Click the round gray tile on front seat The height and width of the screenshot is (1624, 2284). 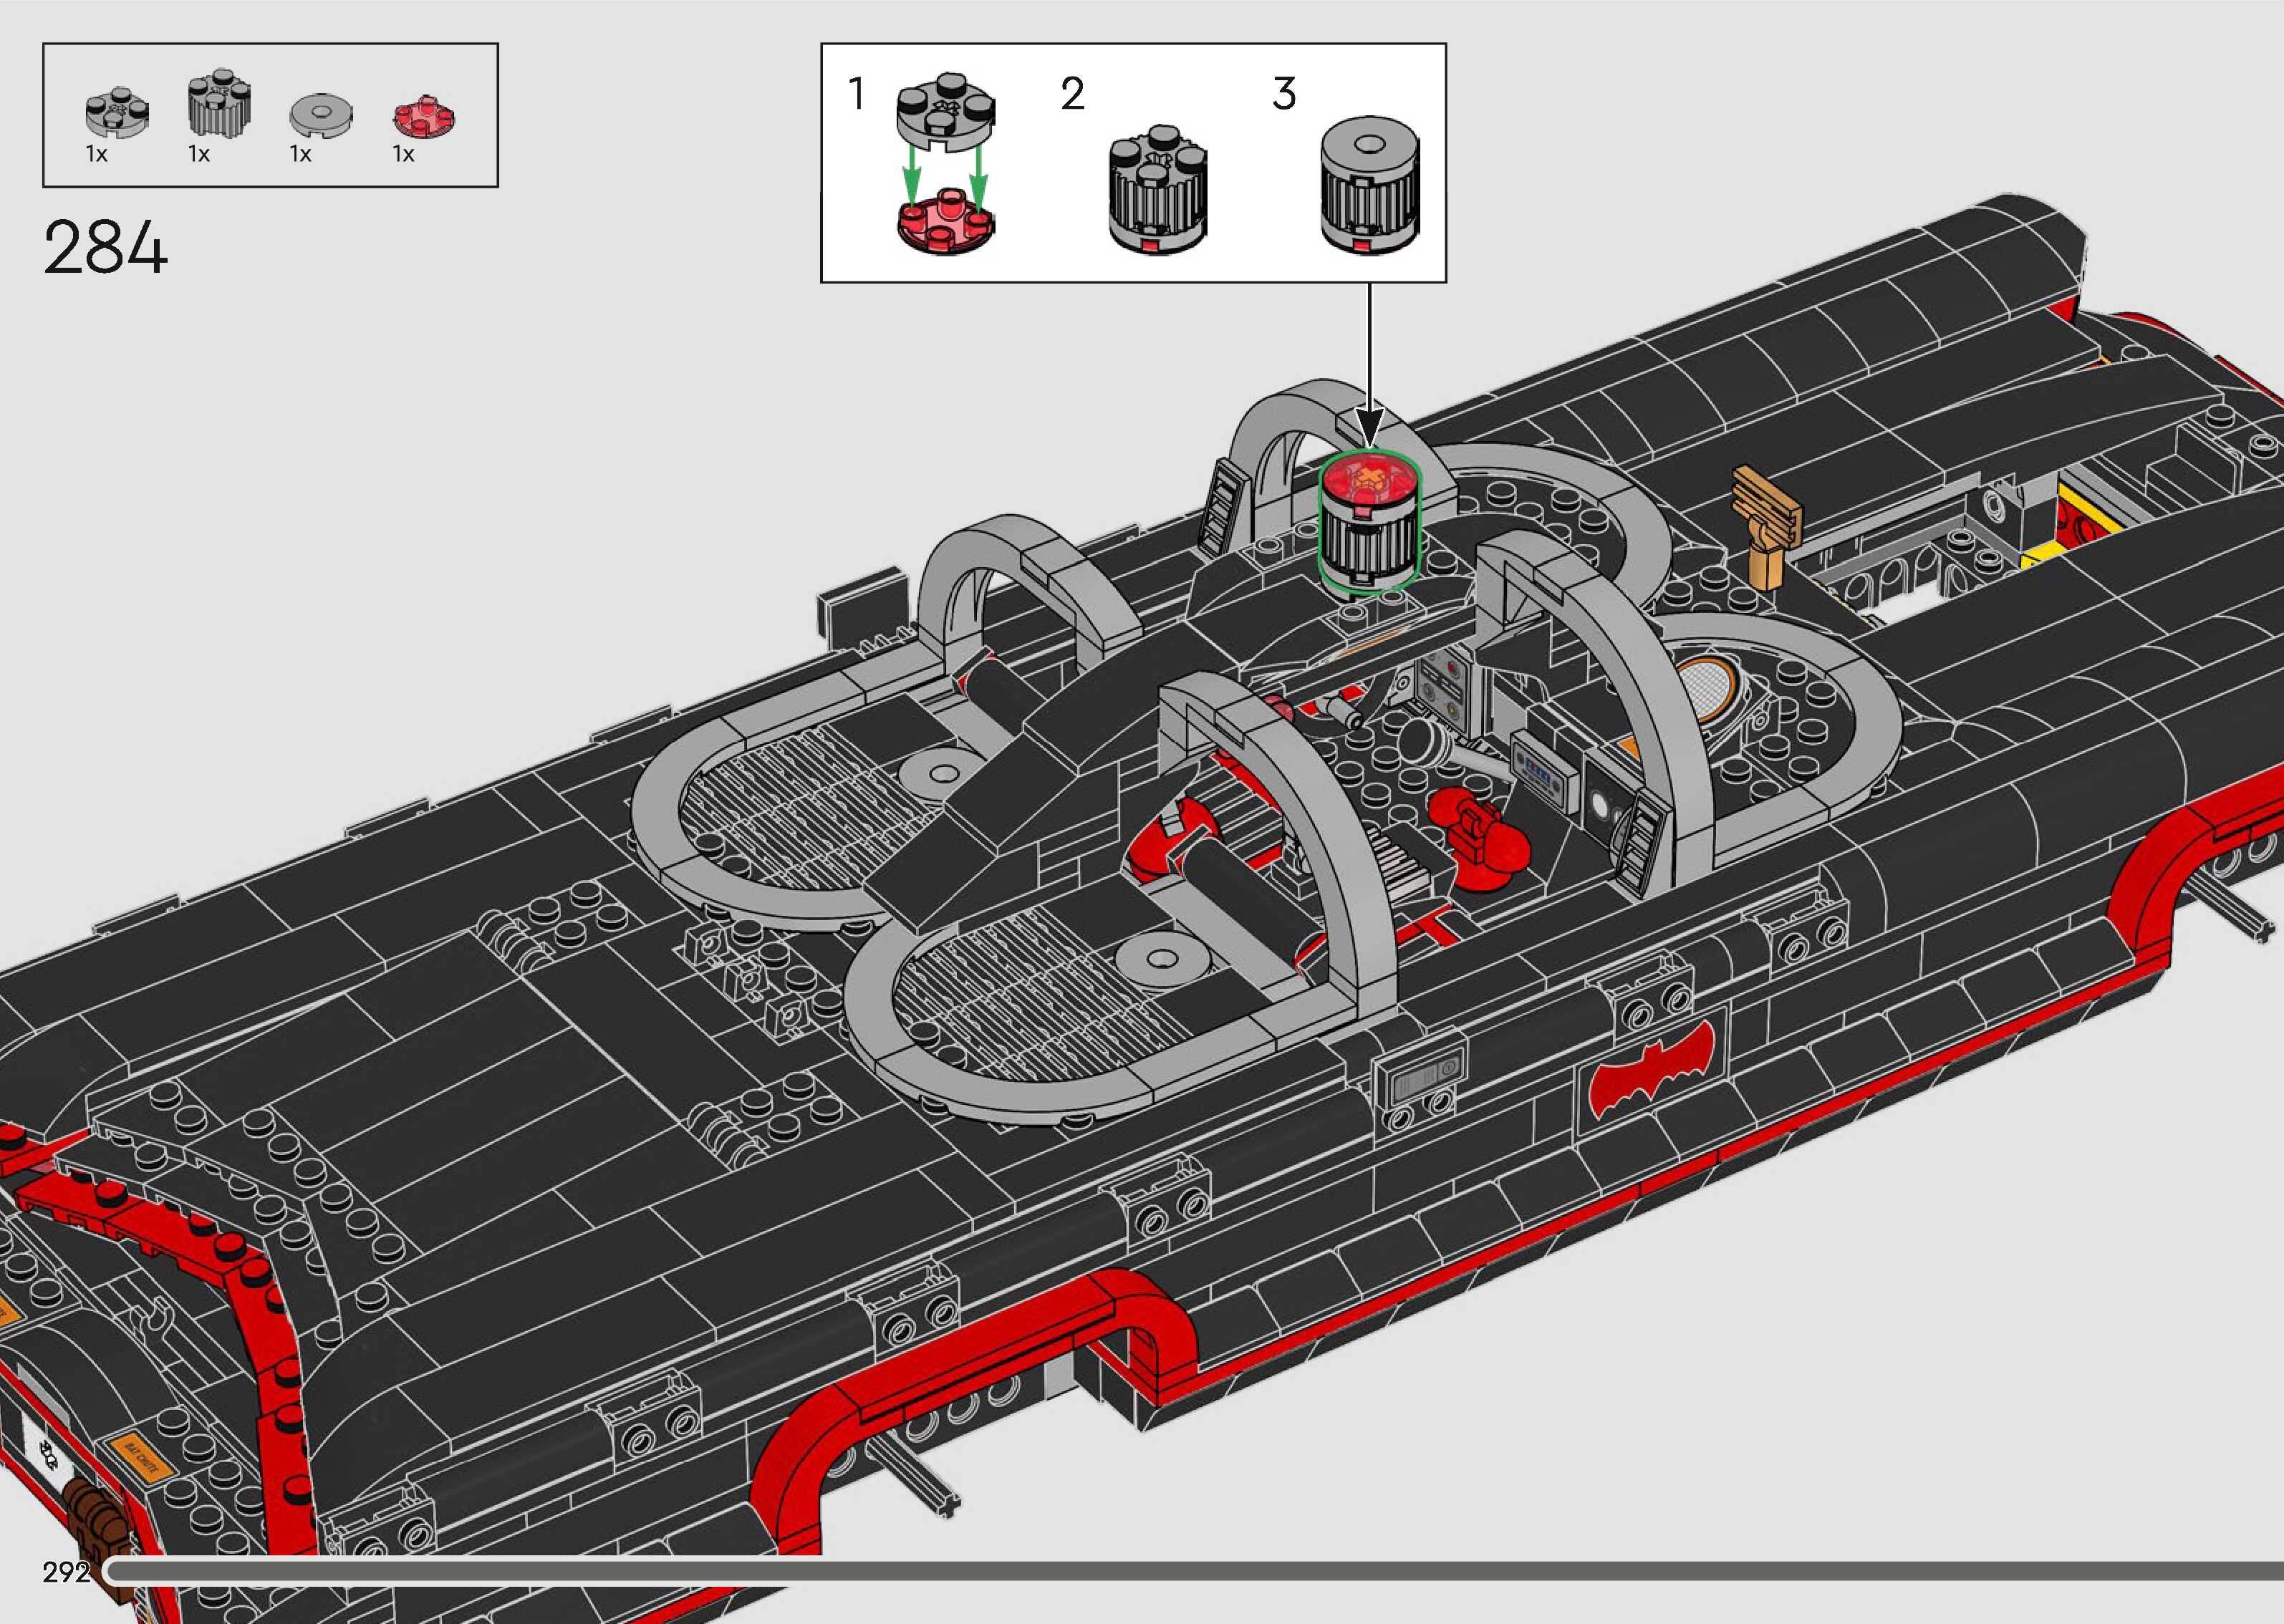point(1160,959)
